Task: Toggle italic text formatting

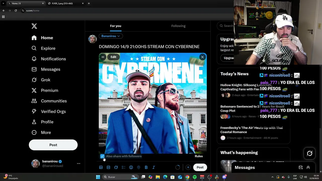Action: coord(154,167)
